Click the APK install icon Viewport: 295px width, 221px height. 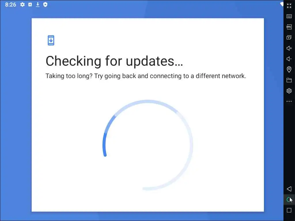(289, 27)
